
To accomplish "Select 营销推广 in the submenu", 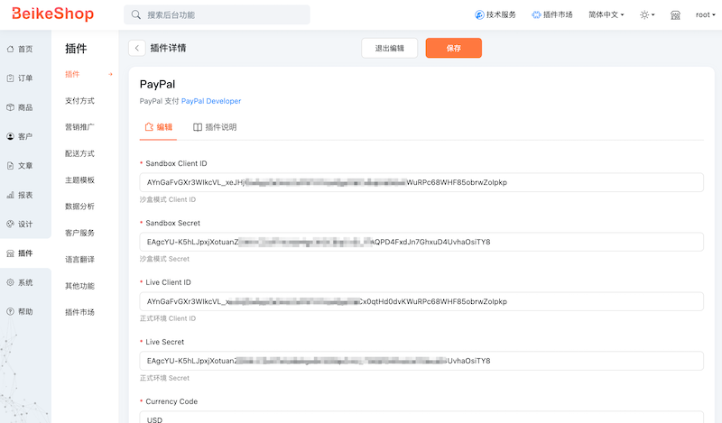I will coord(79,127).
